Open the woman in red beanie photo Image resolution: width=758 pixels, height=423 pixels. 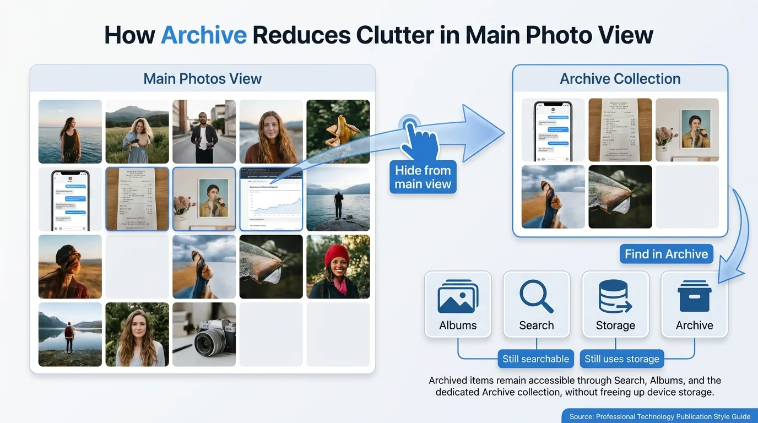(x=338, y=267)
